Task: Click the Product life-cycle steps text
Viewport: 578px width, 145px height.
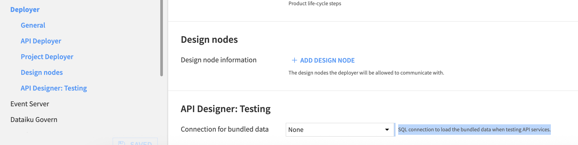Action: (x=315, y=3)
